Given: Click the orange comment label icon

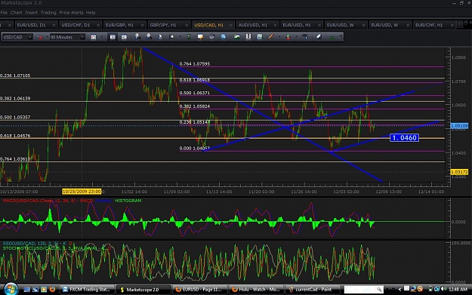Looking at the screenshot, I should pos(200,37).
